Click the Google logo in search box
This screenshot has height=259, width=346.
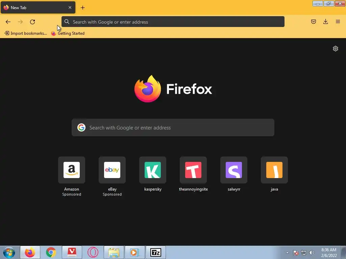pyautogui.click(x=81, y=127)
